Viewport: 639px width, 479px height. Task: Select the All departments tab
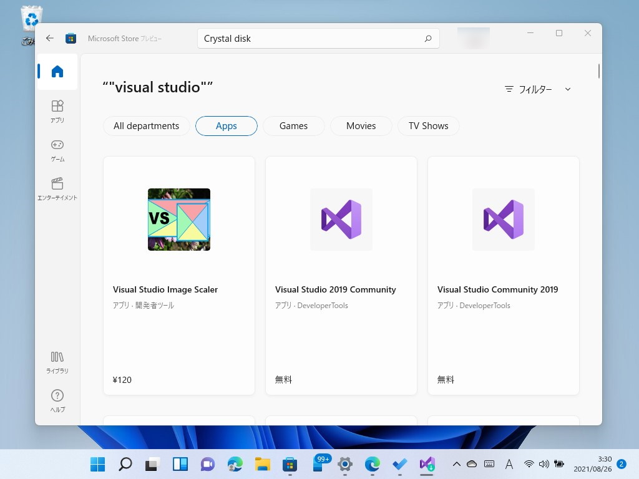click(146, 126)
